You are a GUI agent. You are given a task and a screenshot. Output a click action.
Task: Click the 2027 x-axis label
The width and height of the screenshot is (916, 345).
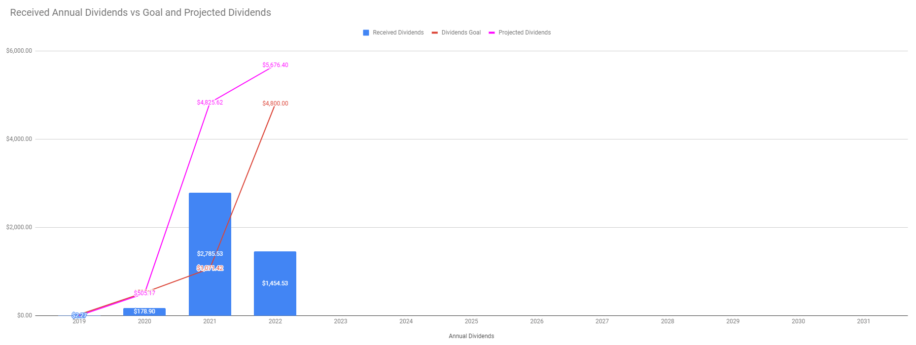(602, 321)
